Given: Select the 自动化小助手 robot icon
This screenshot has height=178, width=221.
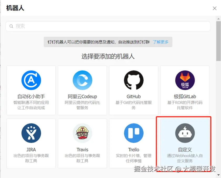Looking at the screenshot, I should point(31,80).
